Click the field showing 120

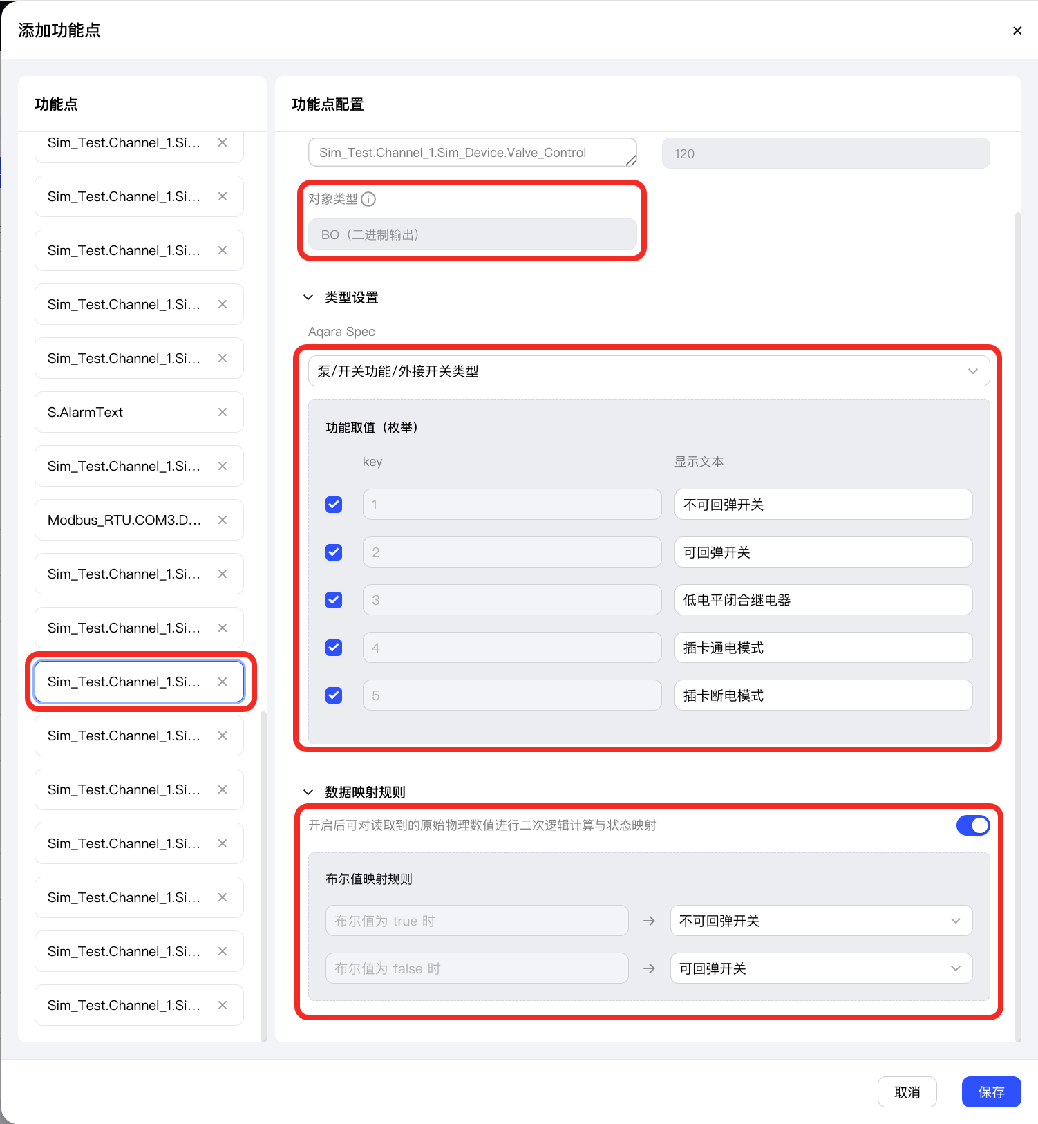(x=826, y=153)
